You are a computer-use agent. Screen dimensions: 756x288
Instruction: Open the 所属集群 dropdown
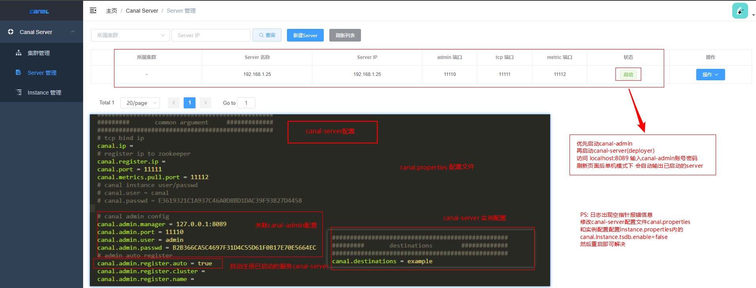tap(130, 35)
